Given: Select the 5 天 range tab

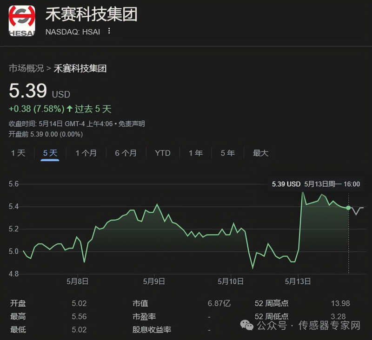Looking at the screenshot, I should 50,153.
